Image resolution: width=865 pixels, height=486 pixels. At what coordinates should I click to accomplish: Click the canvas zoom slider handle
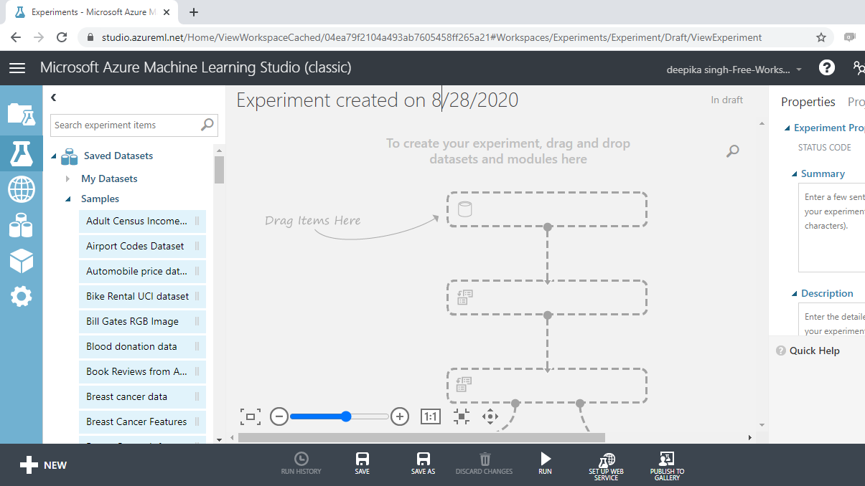click(x=346, y=416)
